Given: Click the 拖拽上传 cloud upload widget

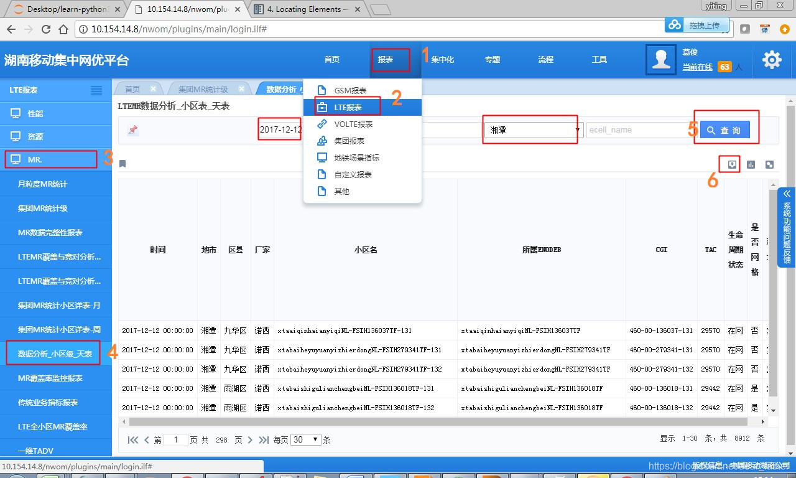Looking at the screenshot, I should tap(697, 25).
